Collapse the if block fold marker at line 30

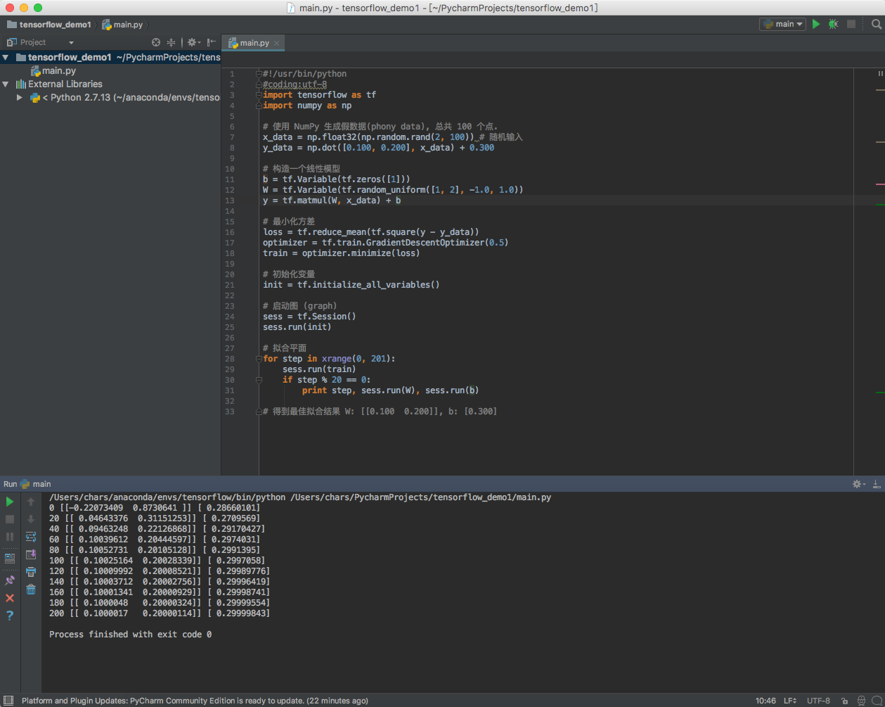(x=259, y=380)
